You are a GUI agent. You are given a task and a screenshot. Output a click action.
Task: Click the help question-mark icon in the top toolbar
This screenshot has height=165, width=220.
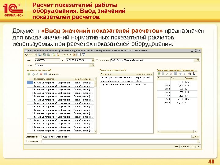74,55
